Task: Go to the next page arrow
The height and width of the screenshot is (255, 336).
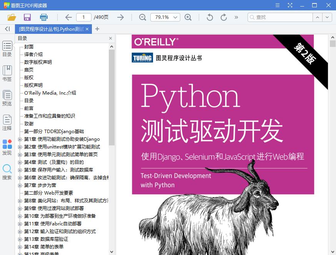Action: tap(121, 17)
